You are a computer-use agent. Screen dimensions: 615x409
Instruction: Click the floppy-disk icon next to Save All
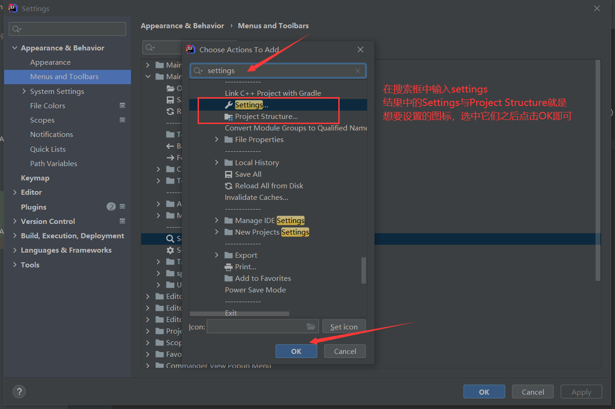229,174
